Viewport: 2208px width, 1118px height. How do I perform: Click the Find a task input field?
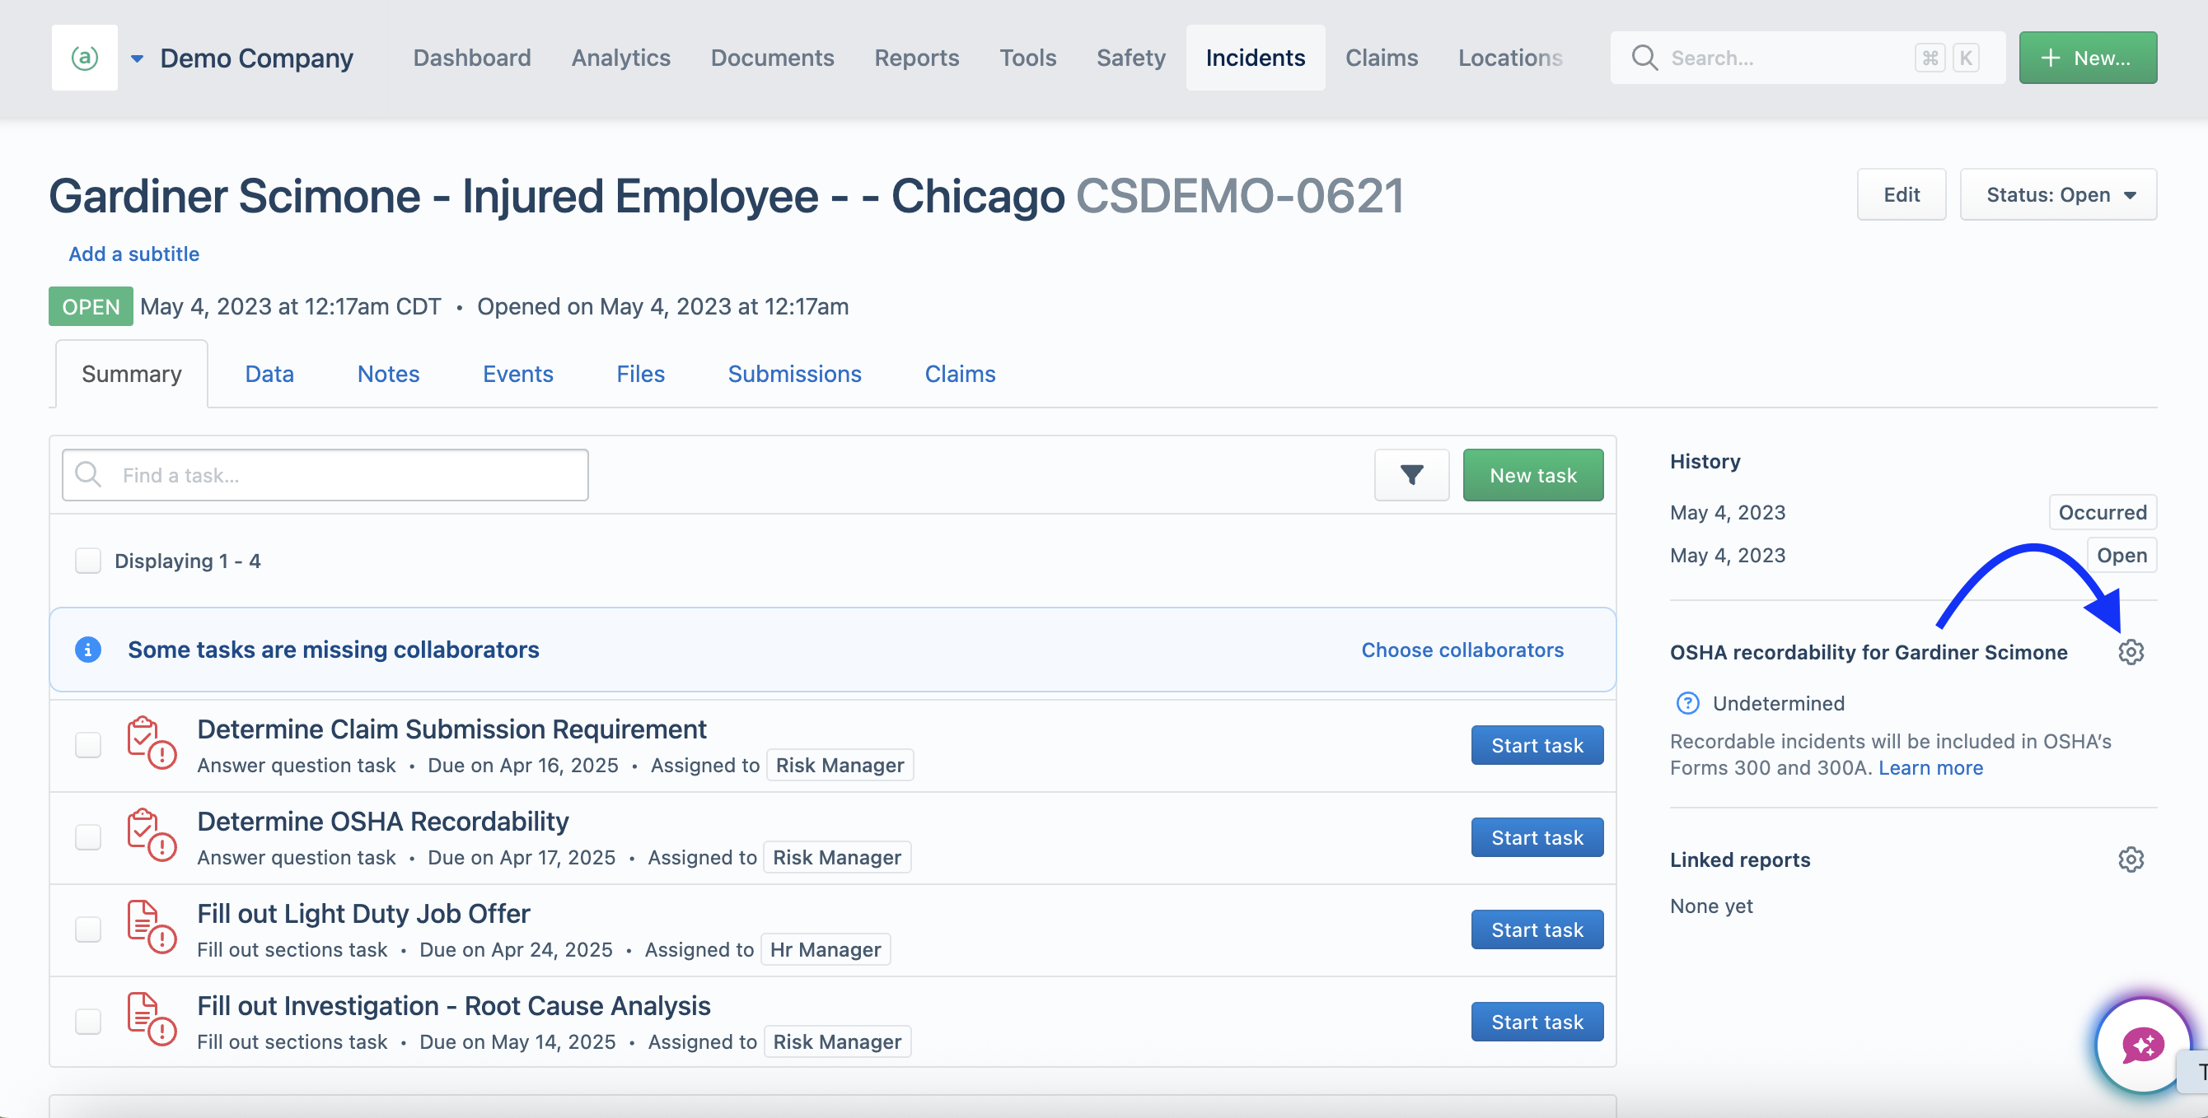pyautogui.click(x=325, y=474)
